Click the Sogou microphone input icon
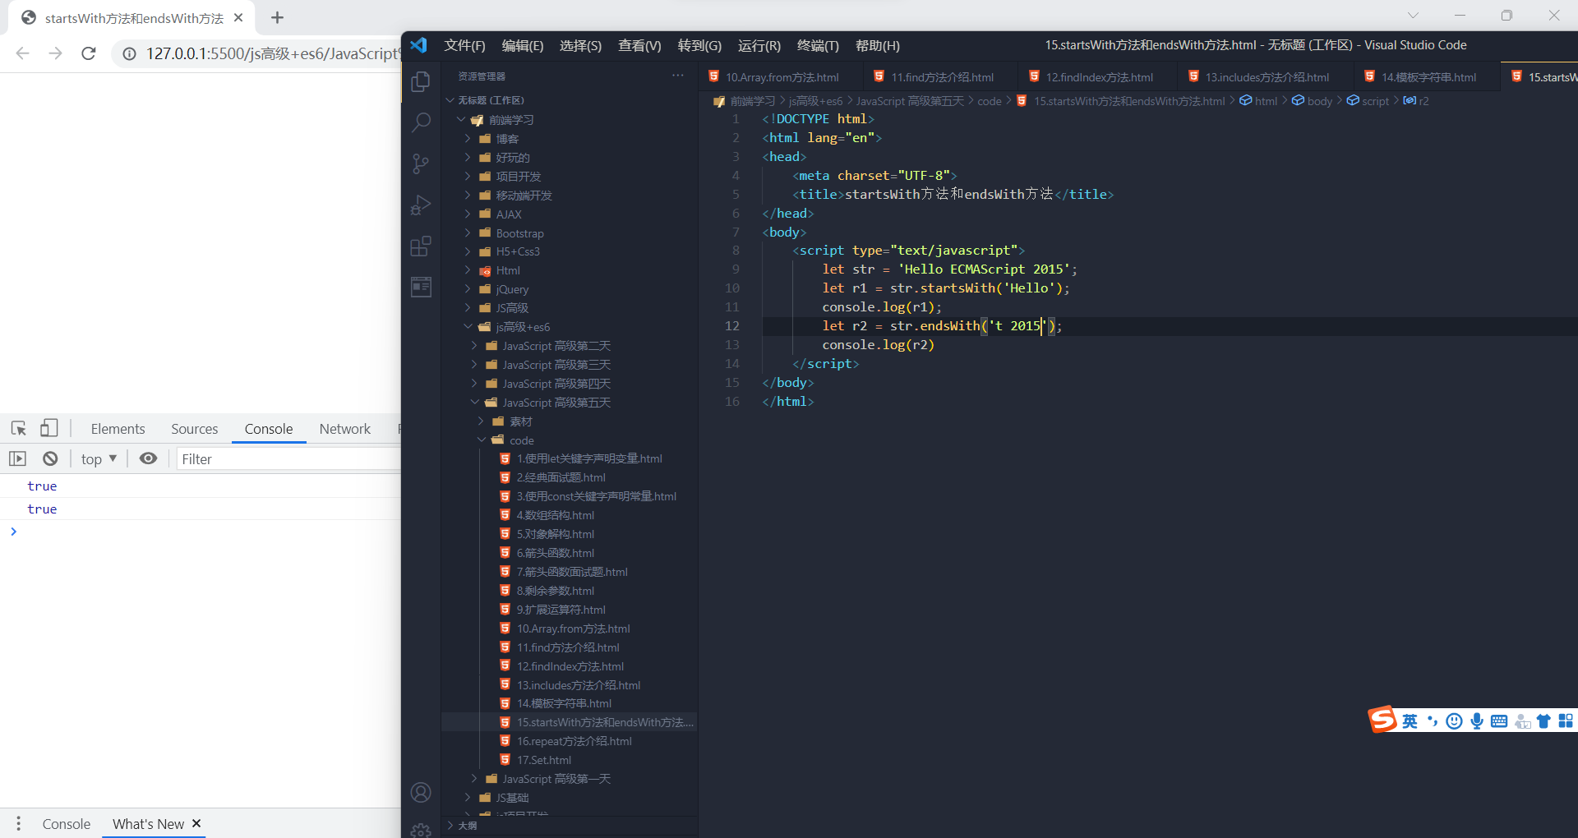This screenshot has width=1578, height=838. tap(1477, 721)
